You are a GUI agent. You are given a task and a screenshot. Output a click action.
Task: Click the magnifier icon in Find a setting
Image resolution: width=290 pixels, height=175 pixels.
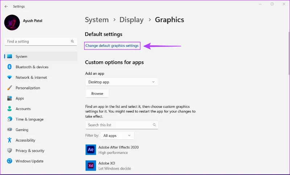click(72, 41)
